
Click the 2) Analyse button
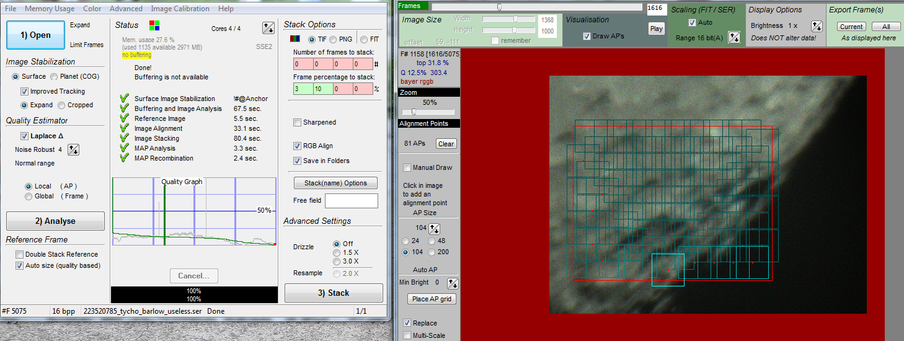pos(55,221)
